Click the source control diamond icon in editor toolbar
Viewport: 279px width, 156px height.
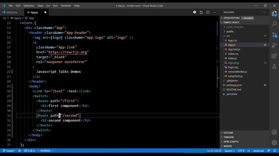tap(194, 12)
